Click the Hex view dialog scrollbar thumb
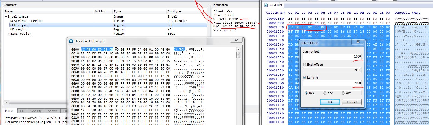 pyautogui.click(x=239, y=55)
